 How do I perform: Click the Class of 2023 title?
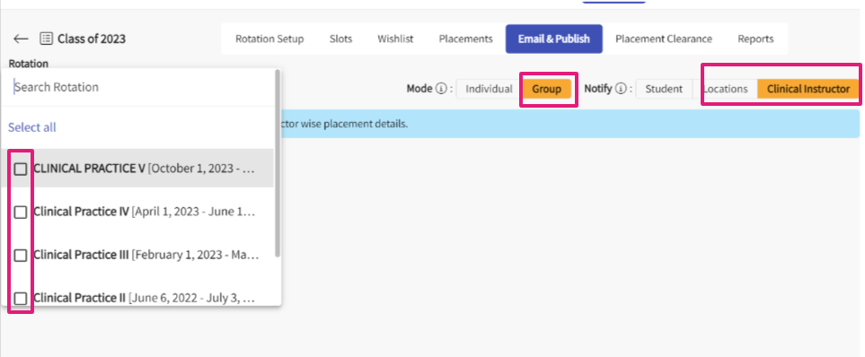(92, 39)
